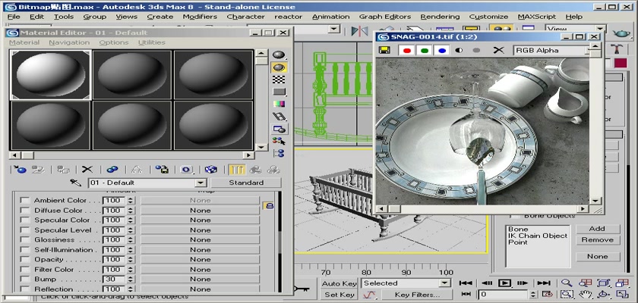Screen dimensions: 638x303
Task: Click Video Color Check icon
Action: click(279, 105)
